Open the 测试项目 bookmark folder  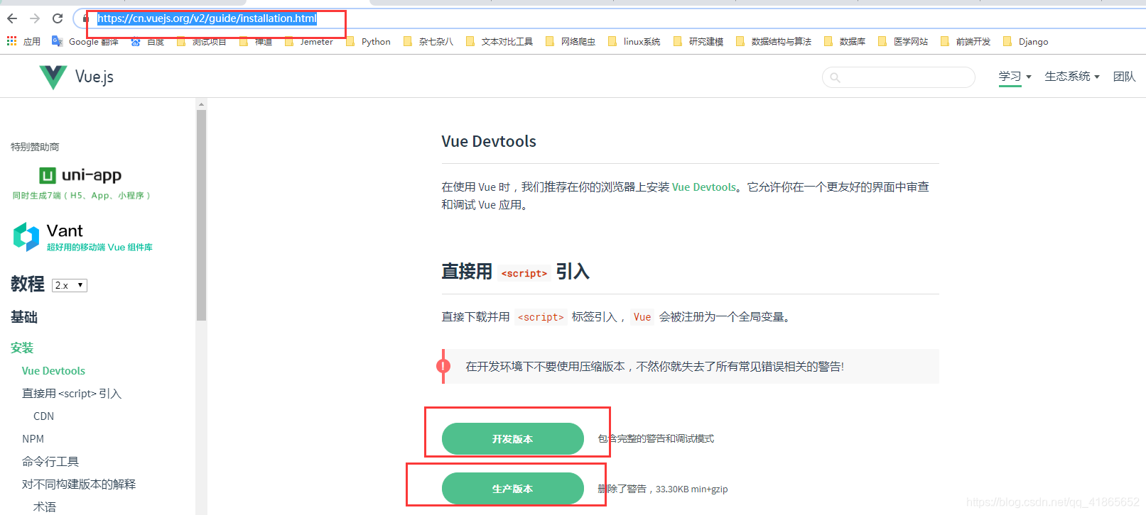click(x=201, y=42)
